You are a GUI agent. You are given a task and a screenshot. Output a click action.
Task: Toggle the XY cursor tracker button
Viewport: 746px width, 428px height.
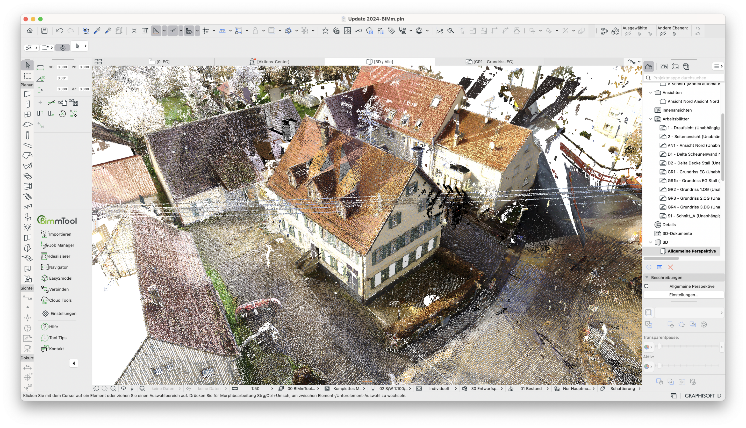tap(189, 31)
